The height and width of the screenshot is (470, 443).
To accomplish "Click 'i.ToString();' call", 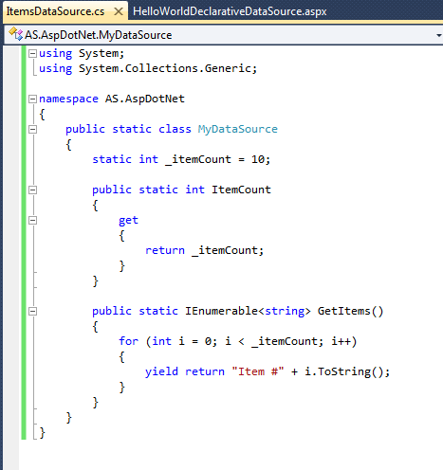I will click(347, 371).
